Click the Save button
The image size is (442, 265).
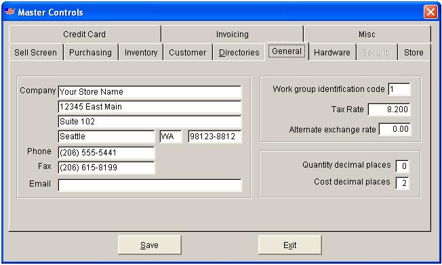pos(149,245)
